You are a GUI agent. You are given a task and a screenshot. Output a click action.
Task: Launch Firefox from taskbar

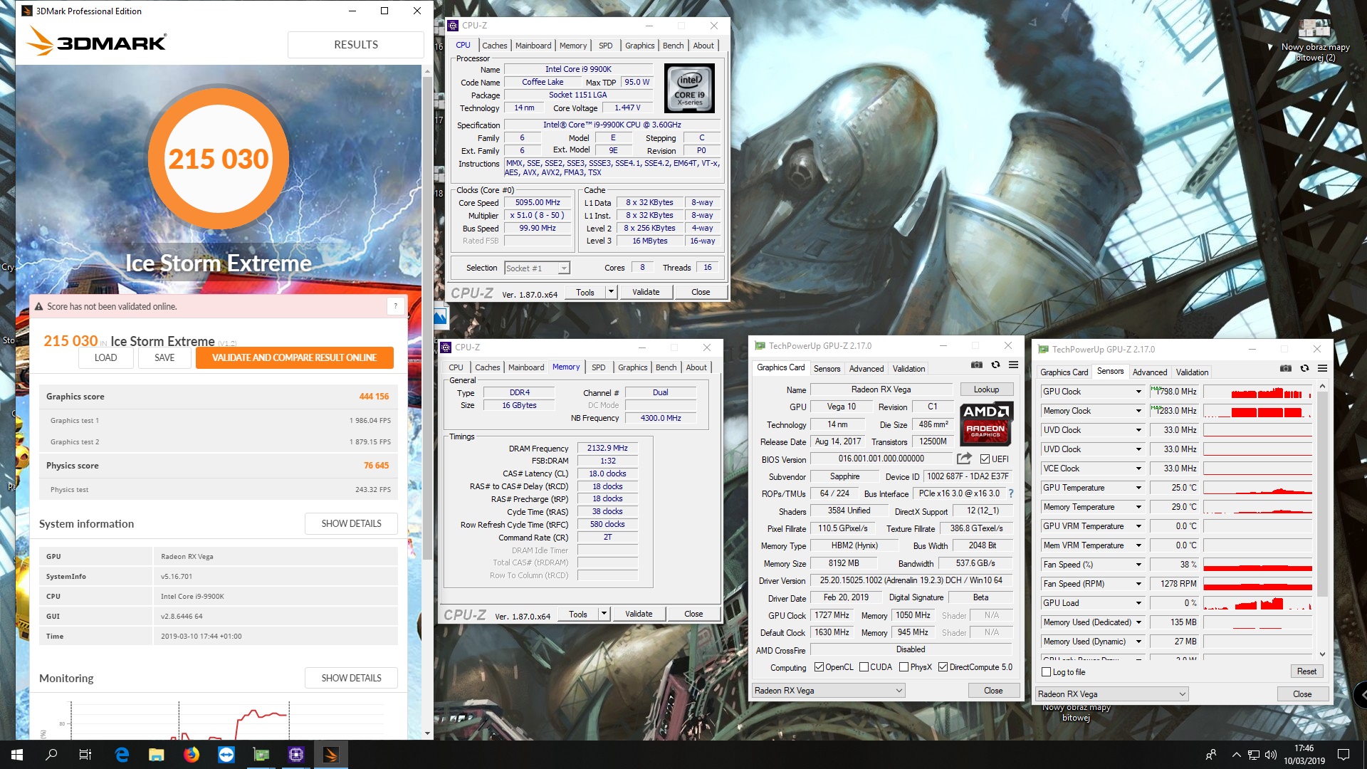tap(192, 755)
